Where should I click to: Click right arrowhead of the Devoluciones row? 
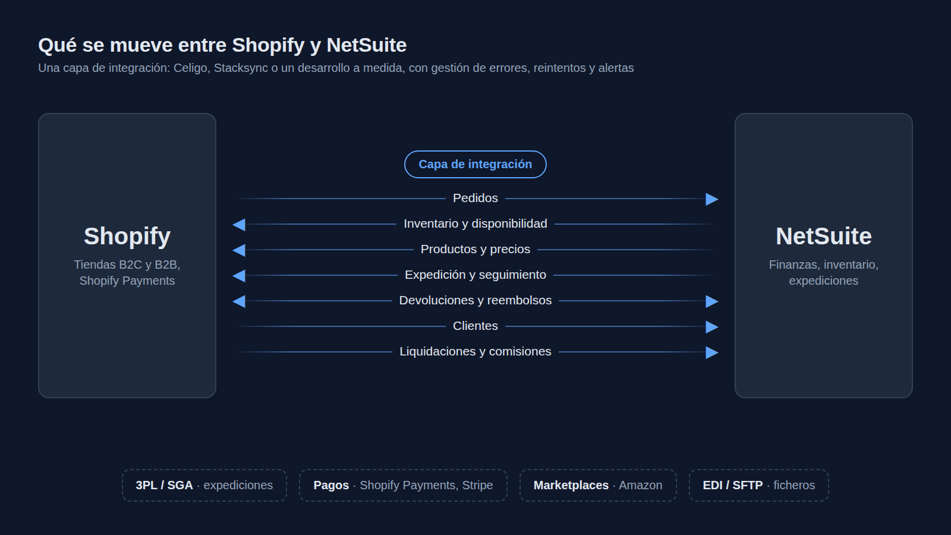point(712,301)
